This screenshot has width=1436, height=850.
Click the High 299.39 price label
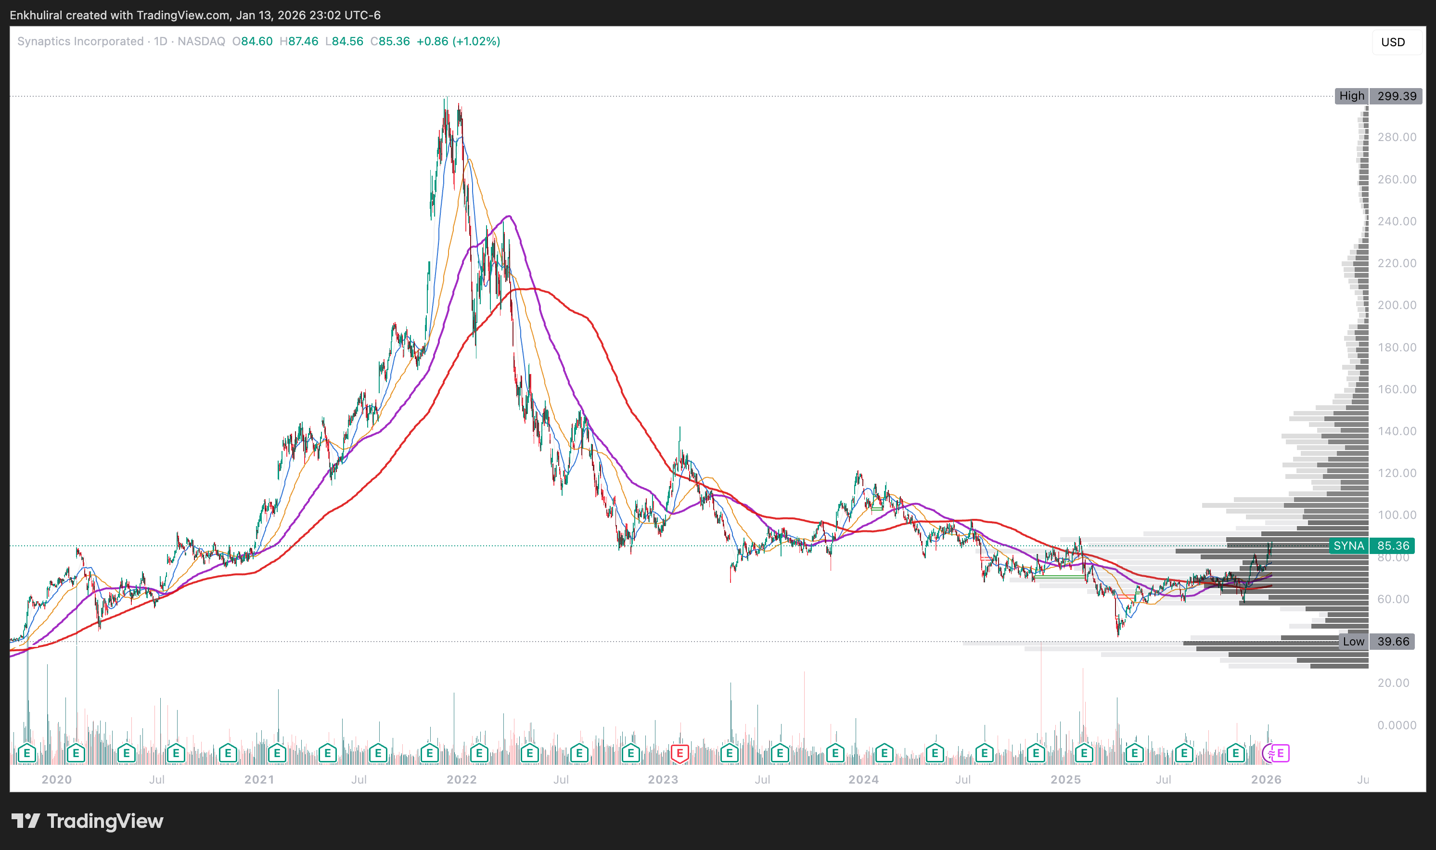[1378, 96]
